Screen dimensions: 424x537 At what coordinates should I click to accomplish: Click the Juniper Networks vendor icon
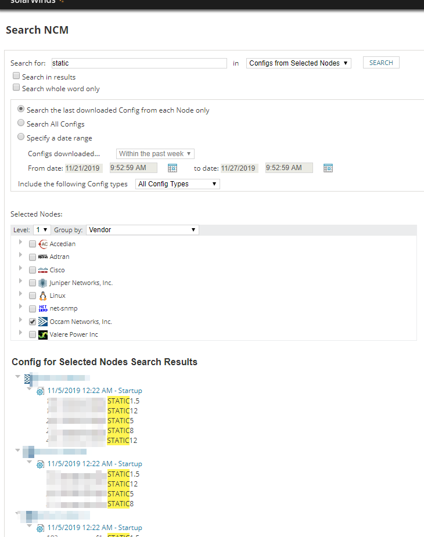(42, 283)
